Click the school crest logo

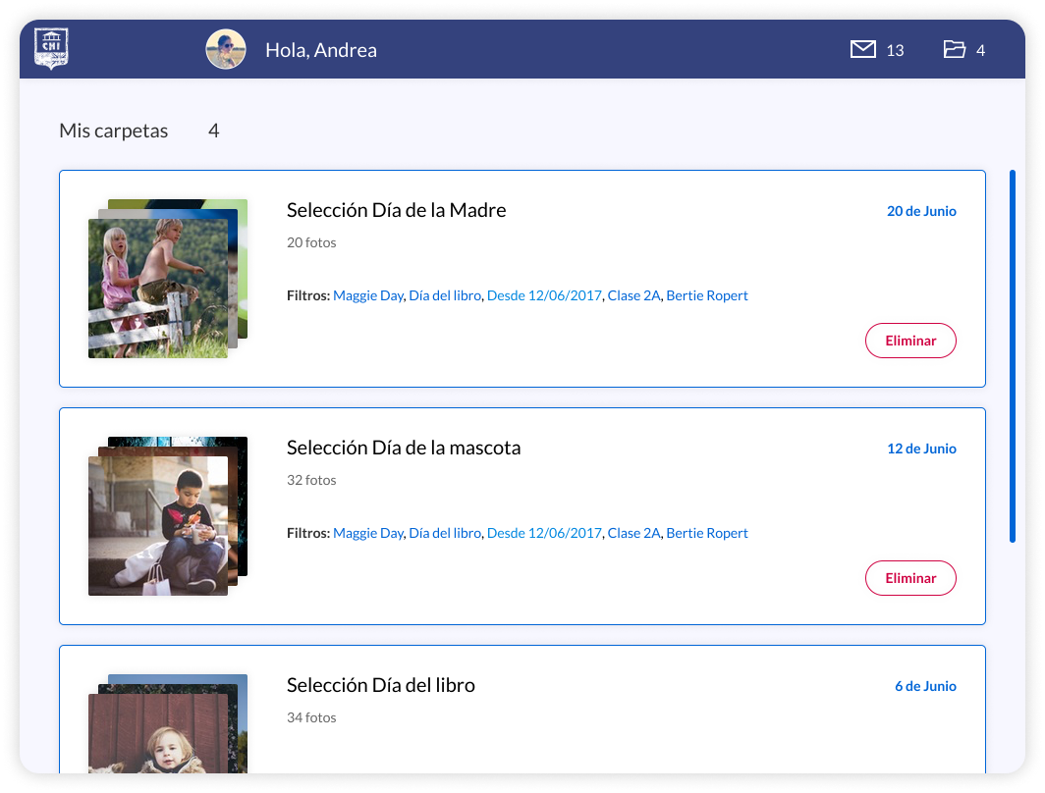pos(51,49)
